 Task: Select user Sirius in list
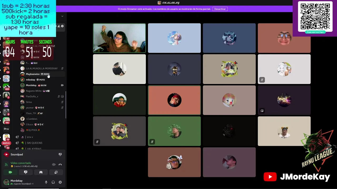(42, 102)
